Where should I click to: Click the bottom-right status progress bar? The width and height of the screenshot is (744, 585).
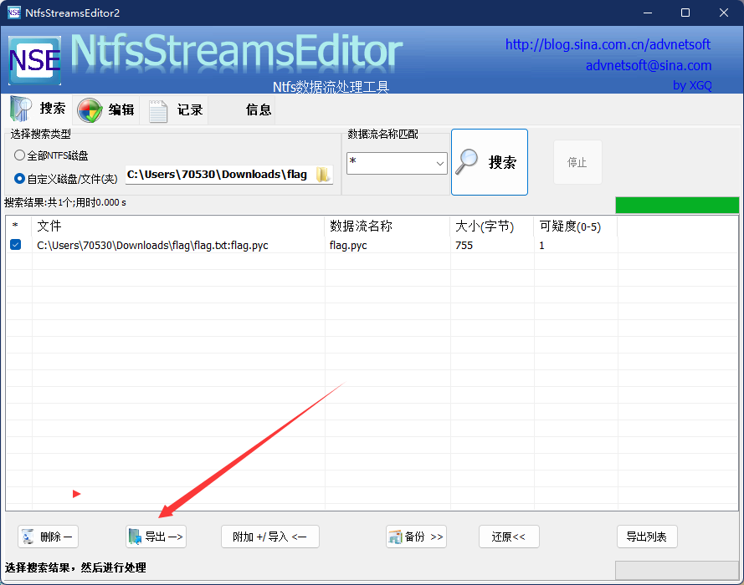click(x=676, y=570)
